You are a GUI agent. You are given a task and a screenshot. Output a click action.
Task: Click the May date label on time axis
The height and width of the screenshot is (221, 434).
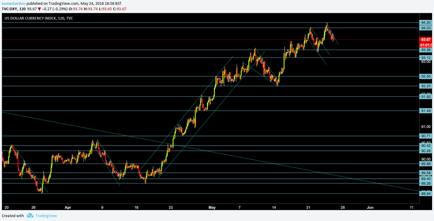[x=212, y=207]
